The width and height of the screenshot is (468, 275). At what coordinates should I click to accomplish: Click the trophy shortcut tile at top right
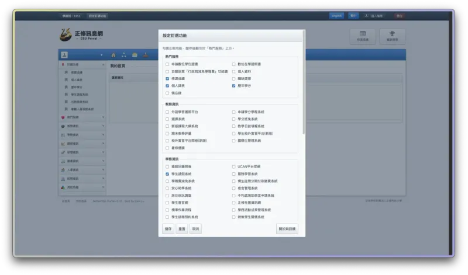pyautogui.click(x=392, y=36)
